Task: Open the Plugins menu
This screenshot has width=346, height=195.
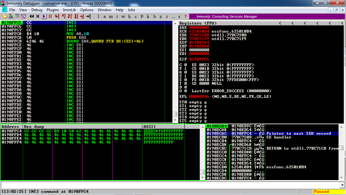Action: pyautogui.click(x=53, y=10)
